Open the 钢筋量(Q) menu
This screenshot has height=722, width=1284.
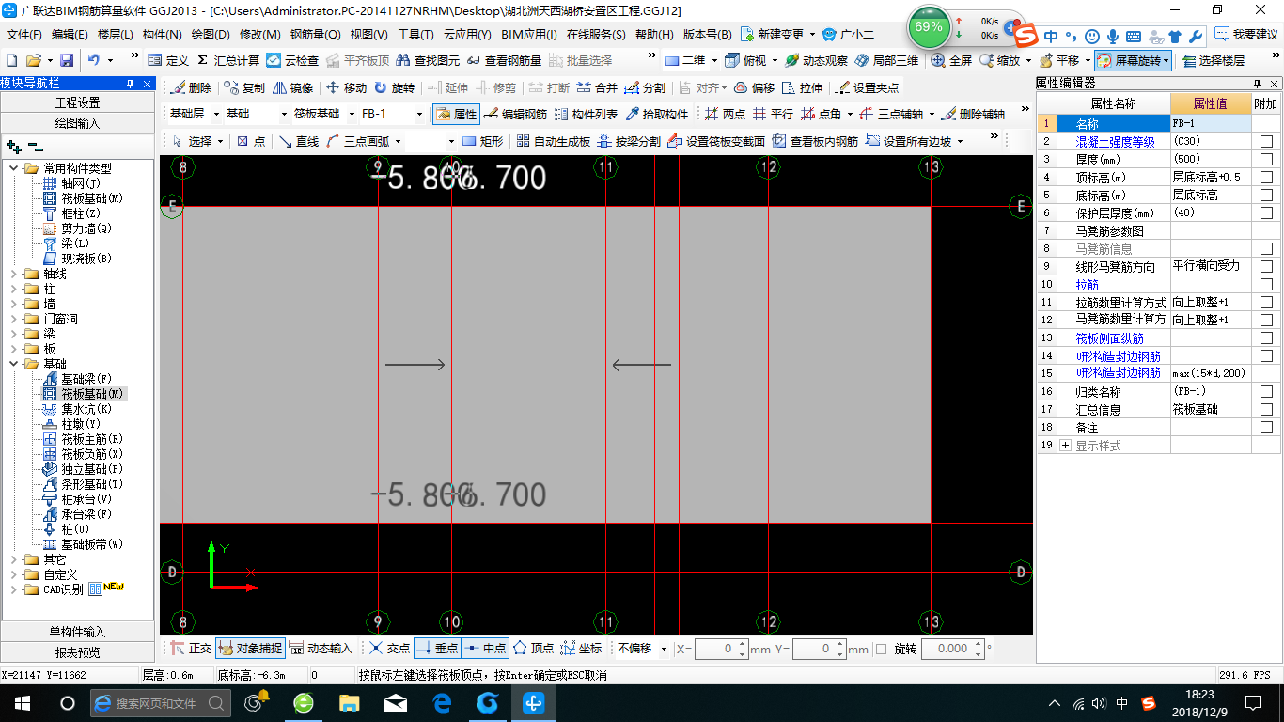[x=315, y=35]
